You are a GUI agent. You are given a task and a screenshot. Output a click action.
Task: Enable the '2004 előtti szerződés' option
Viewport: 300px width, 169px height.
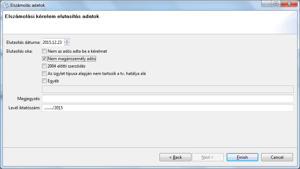point(44,66)
